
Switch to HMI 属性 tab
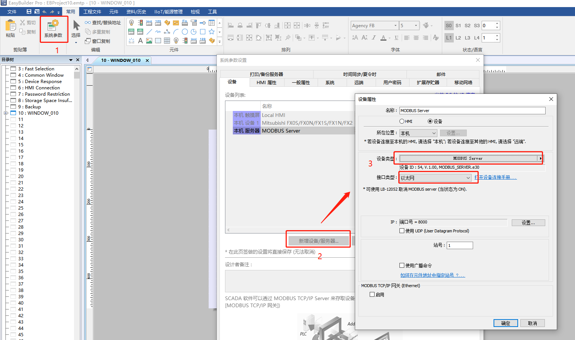pyautogui.click(x=266, y=83)
